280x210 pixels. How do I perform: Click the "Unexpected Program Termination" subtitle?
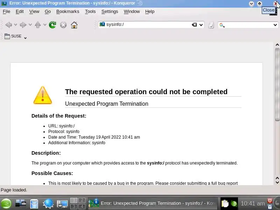(107, 104)
